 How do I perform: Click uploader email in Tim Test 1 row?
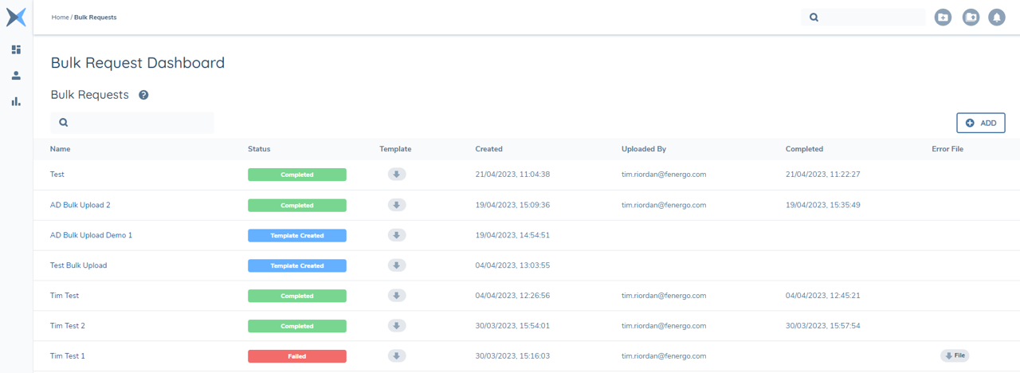664,356
